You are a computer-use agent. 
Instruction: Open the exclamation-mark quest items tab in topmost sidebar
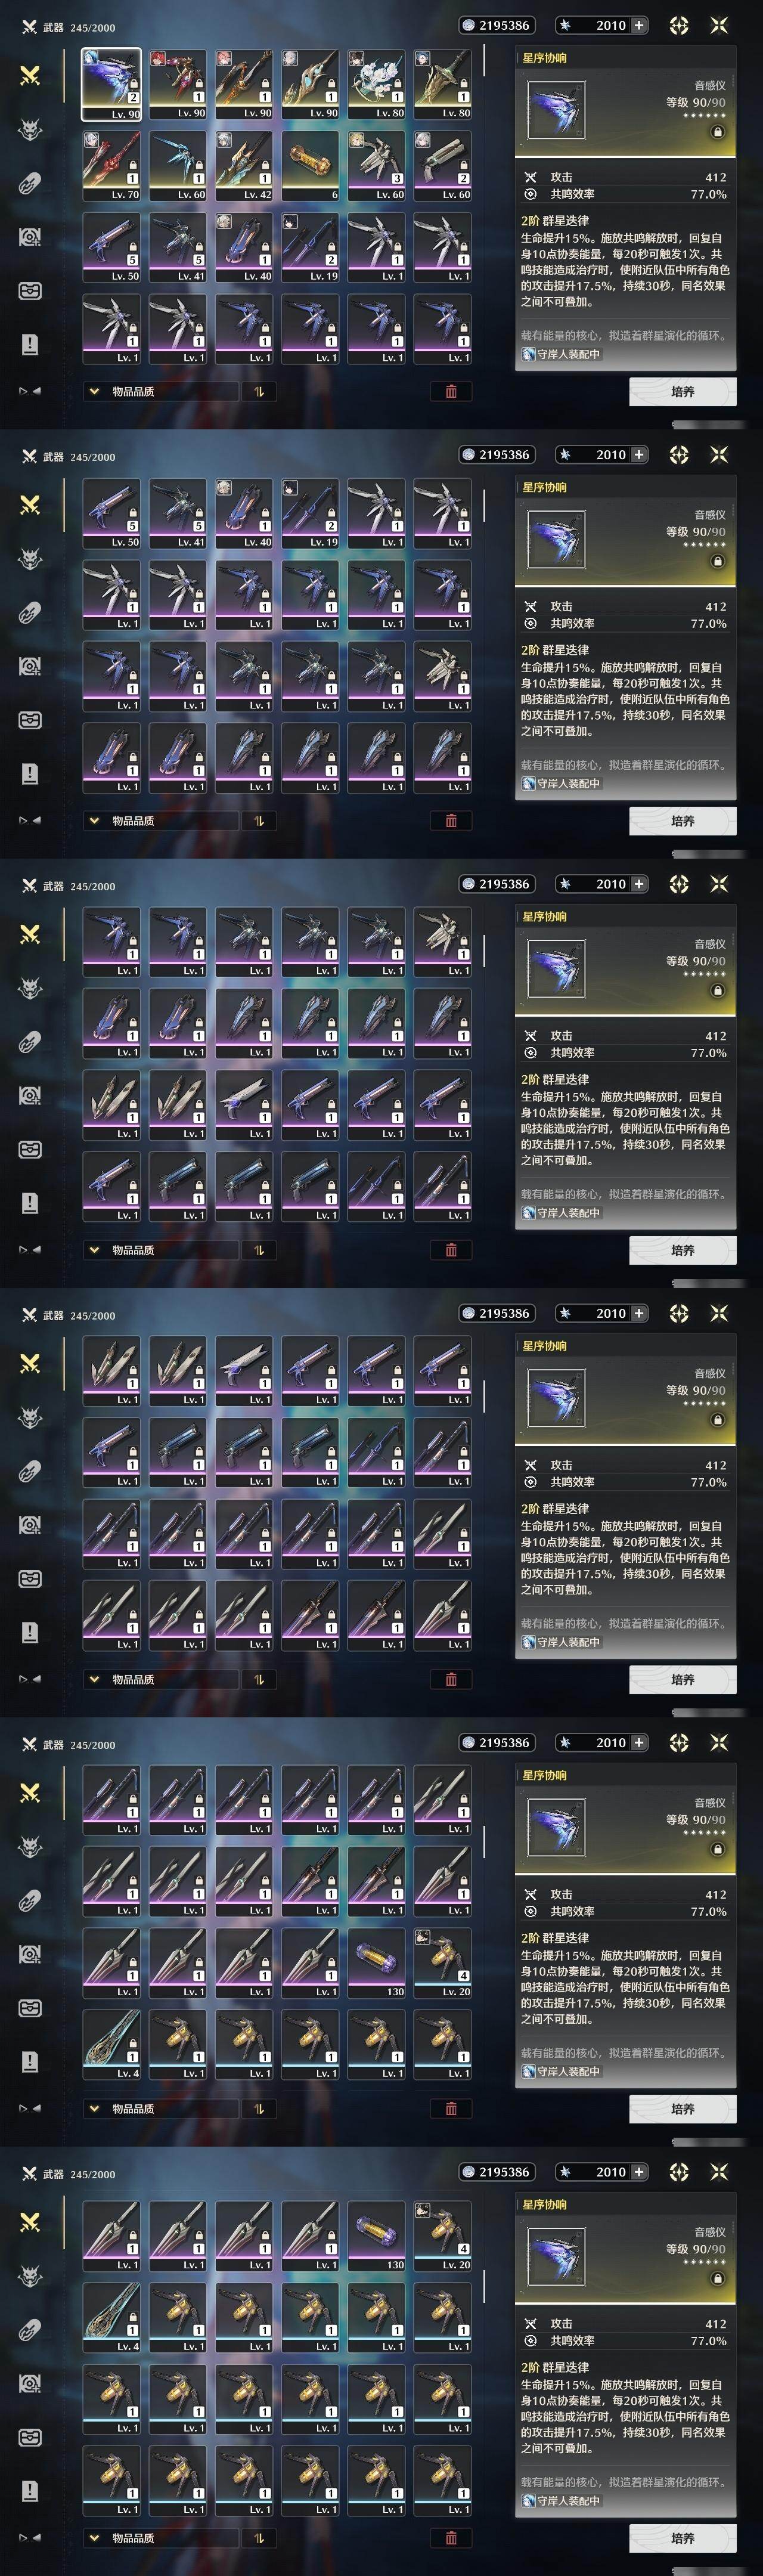point(30,345)
